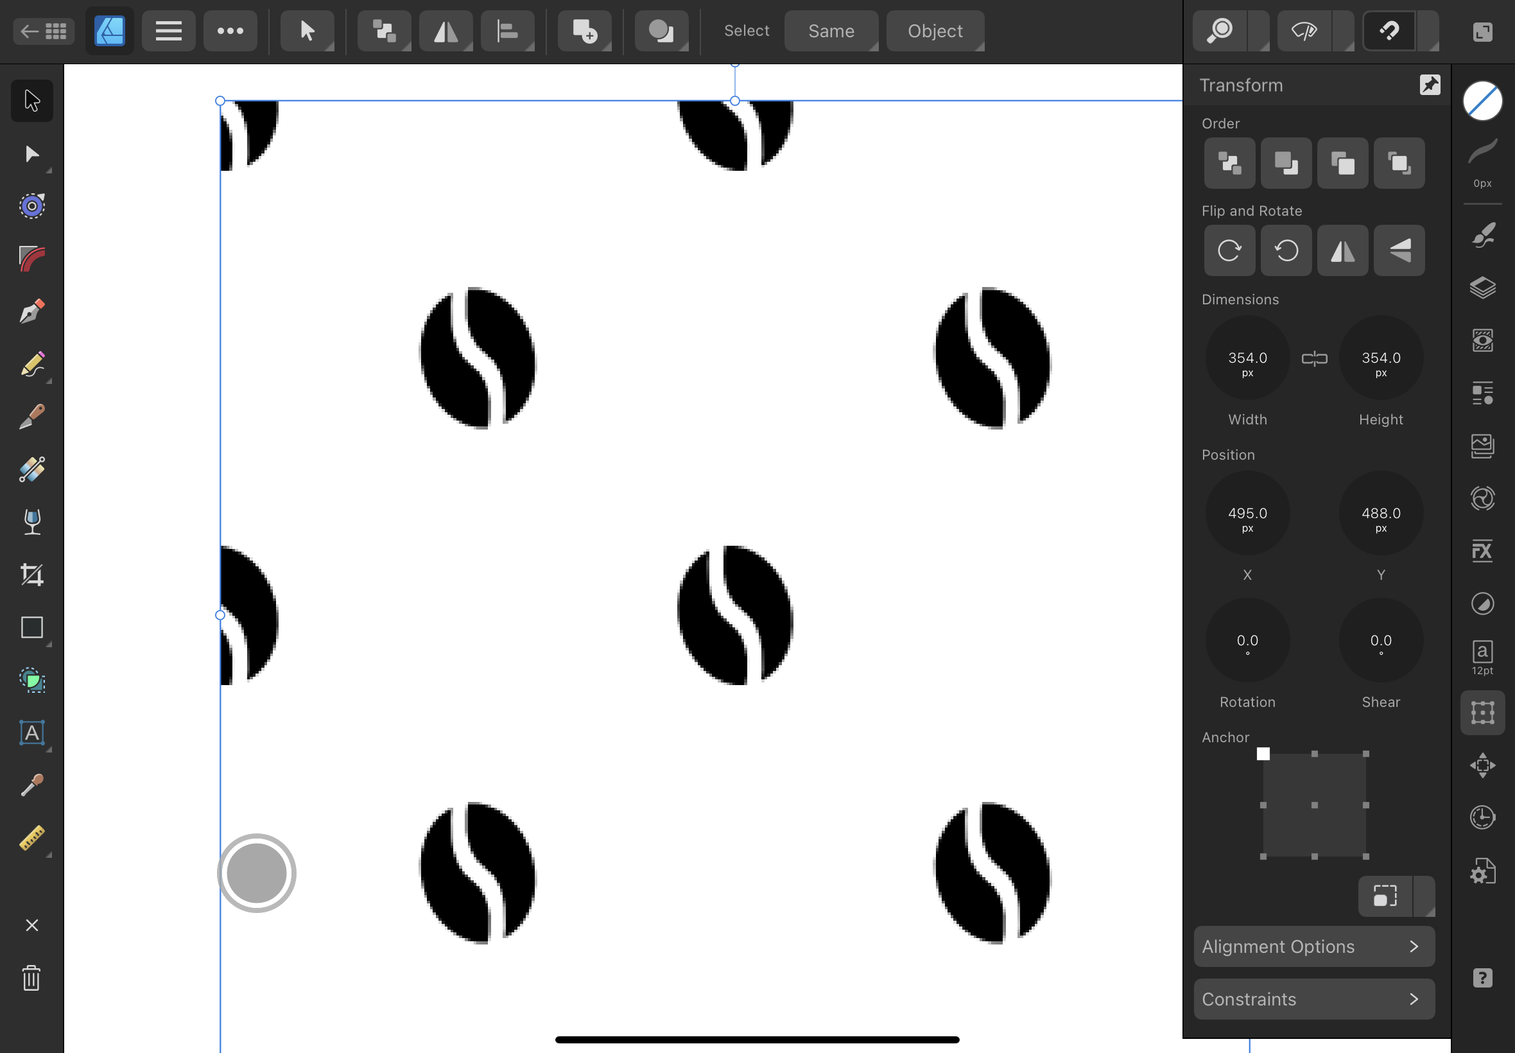
Task: Open the flip options in toolbar
Action: click(x=446, y=31)
